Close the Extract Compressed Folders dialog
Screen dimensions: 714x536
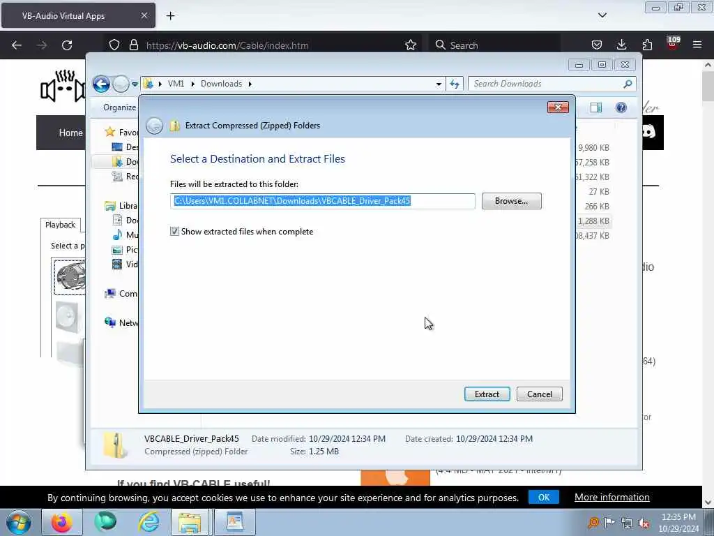[558, 107]
